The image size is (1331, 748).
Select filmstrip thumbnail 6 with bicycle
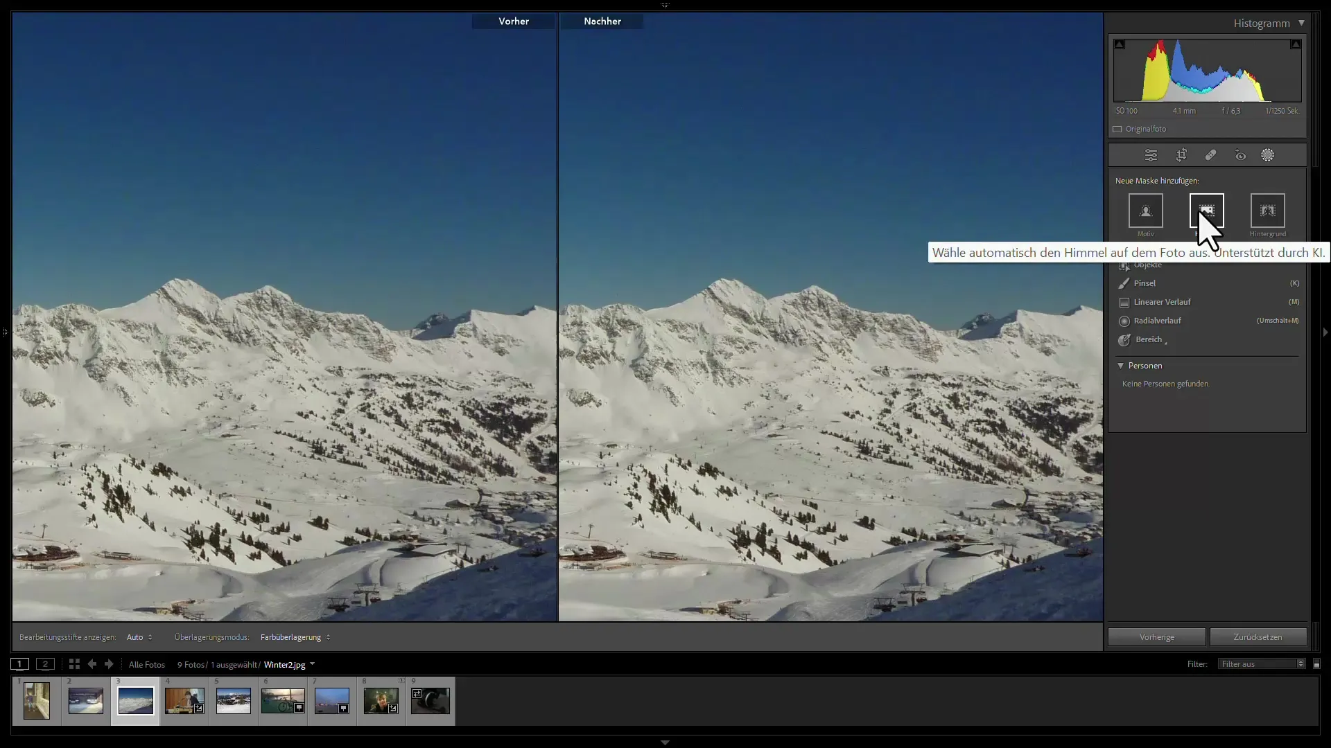pos(283,701)
